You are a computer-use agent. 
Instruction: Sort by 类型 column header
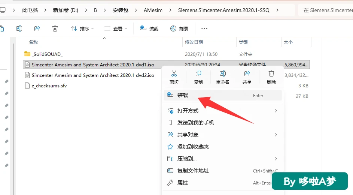coord(243,42)
